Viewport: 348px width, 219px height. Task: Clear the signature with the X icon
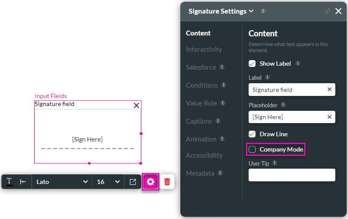(136, 105)
